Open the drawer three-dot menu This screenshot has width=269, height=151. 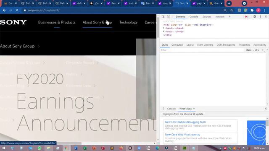point(163,109)
